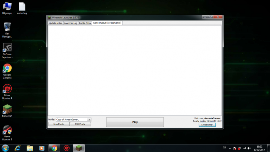Screen dimensions: 270x152
Task: Switch to Chrome in the taskbar
Action: tap(54, 148)
